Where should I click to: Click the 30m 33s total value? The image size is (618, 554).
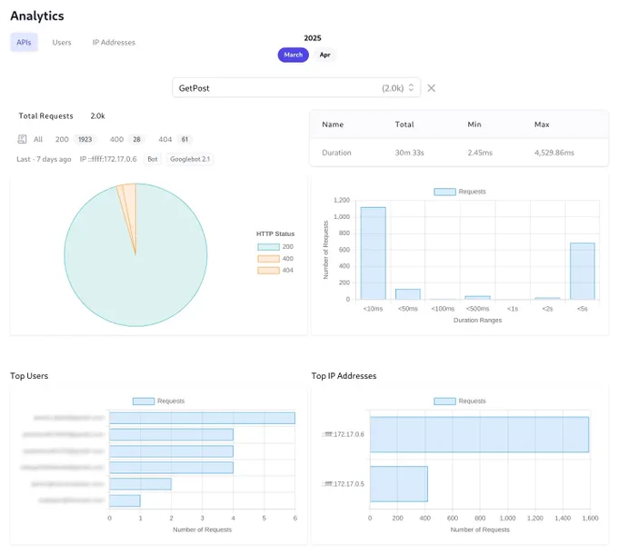[x=410, y=153]
